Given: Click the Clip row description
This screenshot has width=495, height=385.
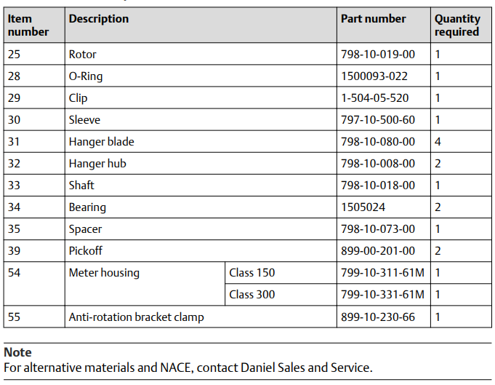Looking at the screenshot, I should tap(79, 98).
